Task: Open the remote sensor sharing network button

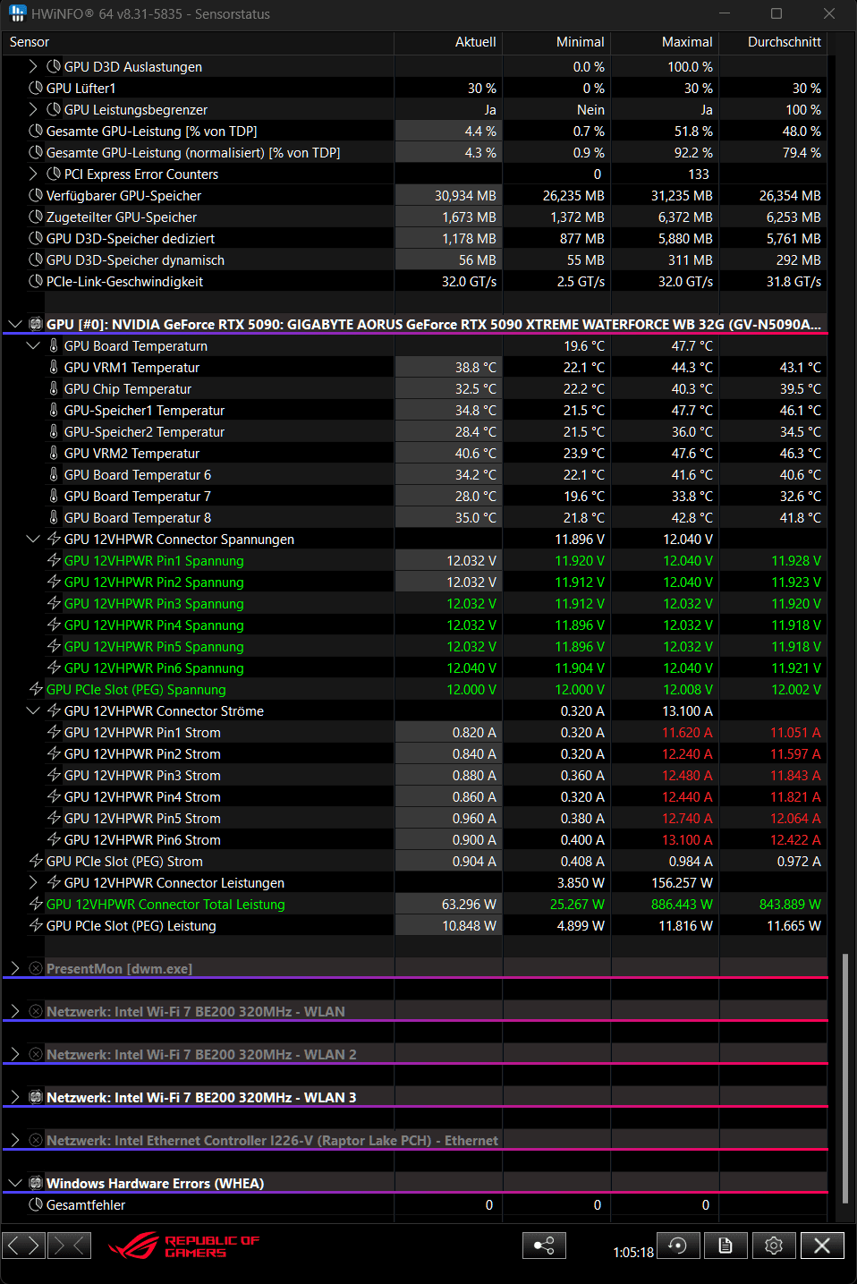Action: coord(544,1246)
